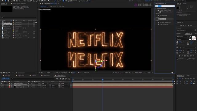This screenshot has width=197, height=111.
Task: Switch to the Character panel tab
Action: click(187, 33)
